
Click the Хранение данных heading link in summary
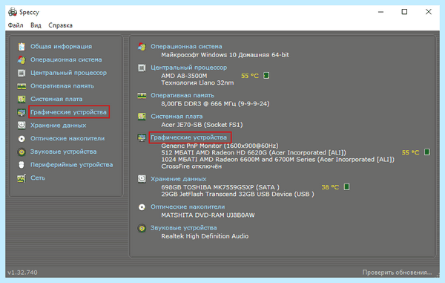pyautogui.click(x=178, y=179)
